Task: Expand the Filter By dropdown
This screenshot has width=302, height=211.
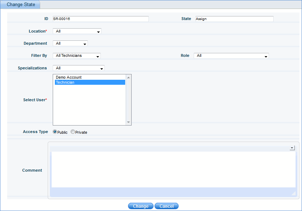Action: [x=97, y=56]
